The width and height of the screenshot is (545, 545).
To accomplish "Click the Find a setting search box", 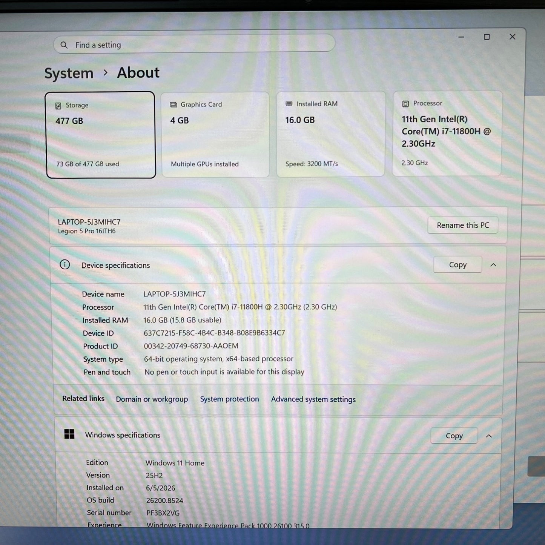I will 194,44.
